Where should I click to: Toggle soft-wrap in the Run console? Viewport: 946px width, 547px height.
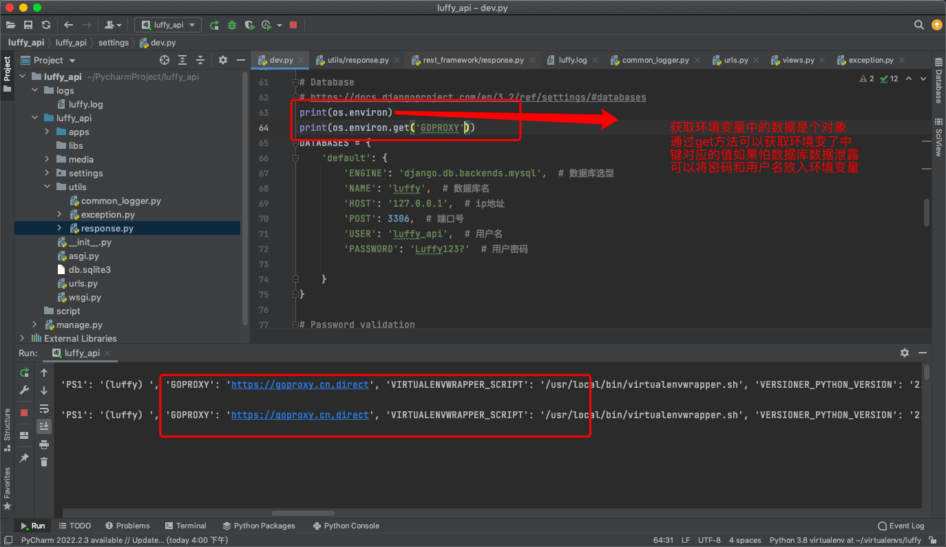point(44,409)
